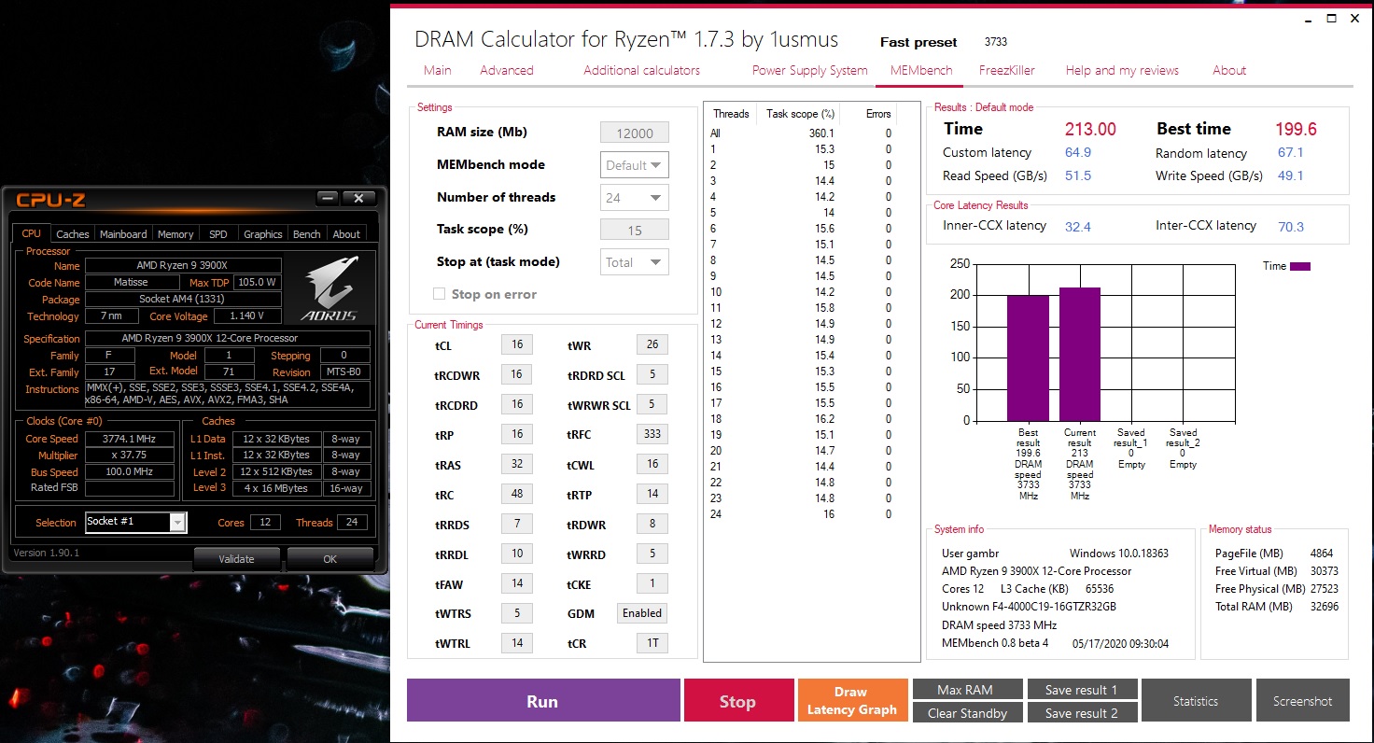The width and height of the screenshot is (1374, 743).
Task: Click the purple Run button
Action: (543, 701)
